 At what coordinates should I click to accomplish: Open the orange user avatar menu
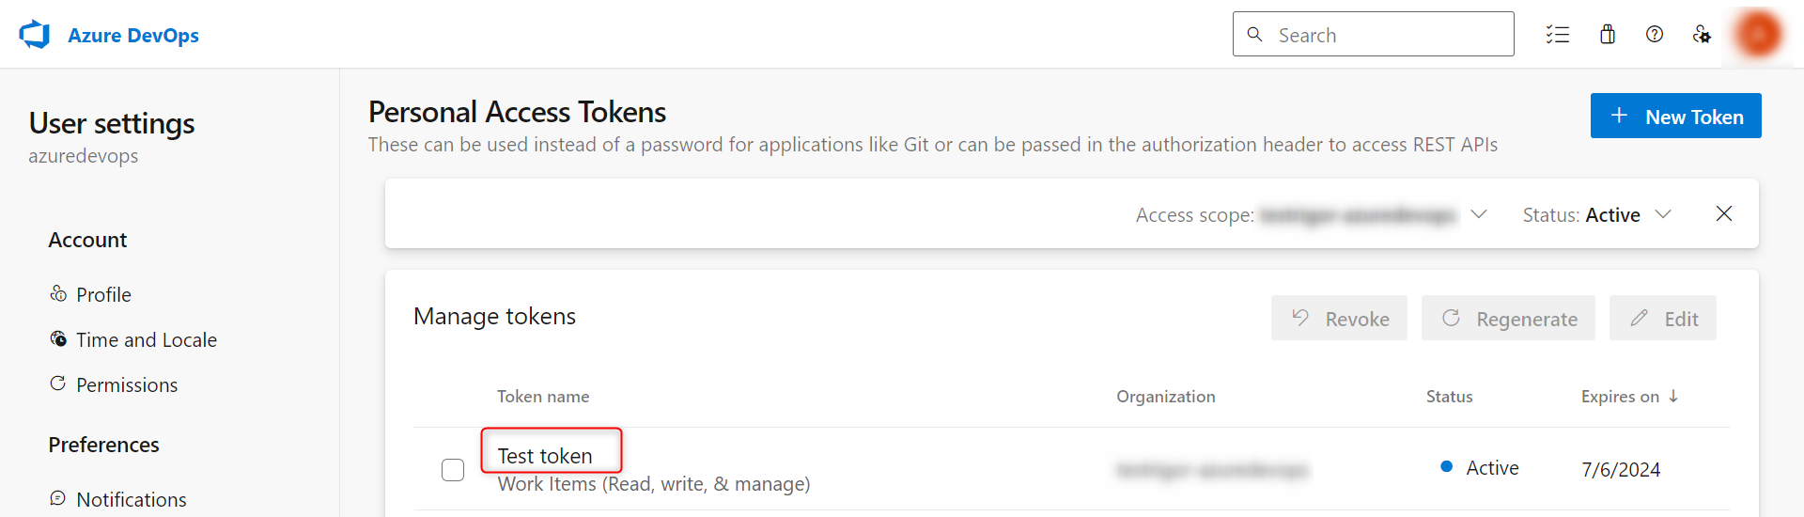point(1758,35)
